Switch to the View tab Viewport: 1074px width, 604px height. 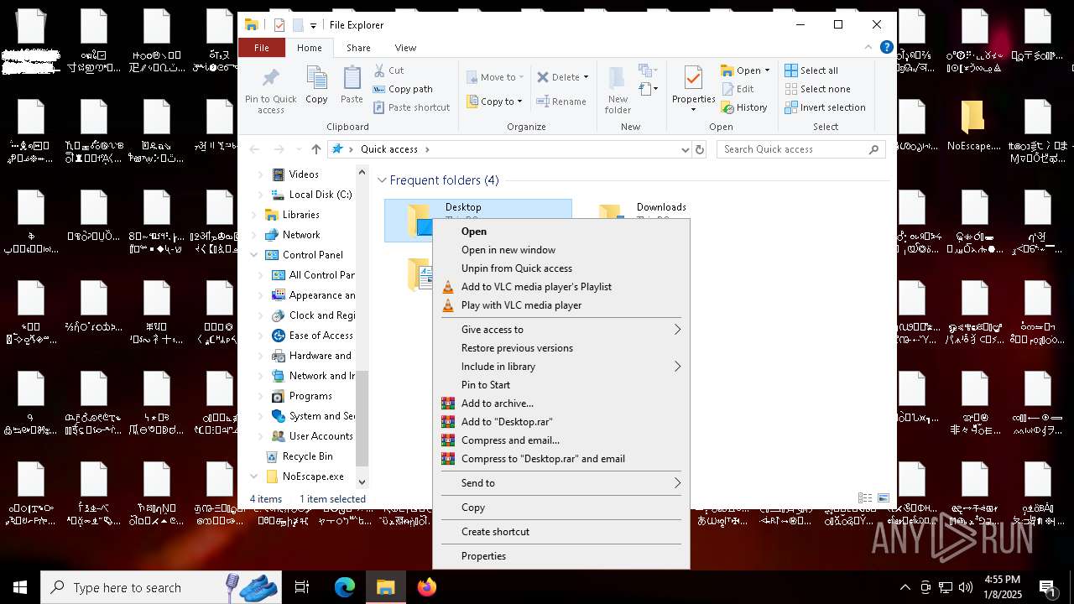click(405, 48)
